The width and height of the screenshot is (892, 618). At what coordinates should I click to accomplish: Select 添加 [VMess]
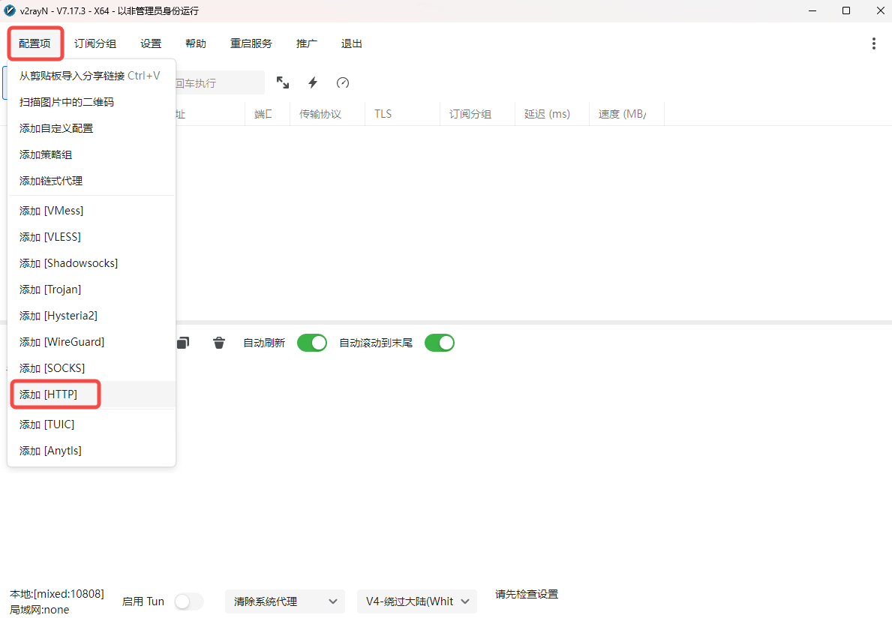click(x=91, y=210)
